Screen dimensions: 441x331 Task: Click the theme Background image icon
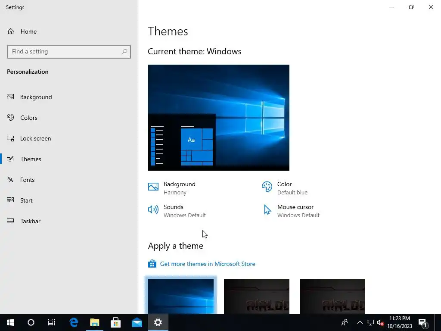click(153, 187)
